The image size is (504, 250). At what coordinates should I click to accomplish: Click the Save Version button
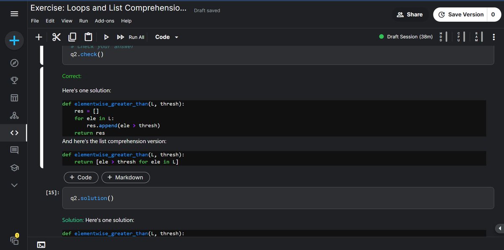pos(460,14)
